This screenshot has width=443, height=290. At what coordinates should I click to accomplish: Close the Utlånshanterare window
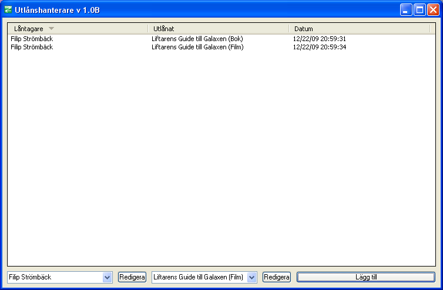433,9
